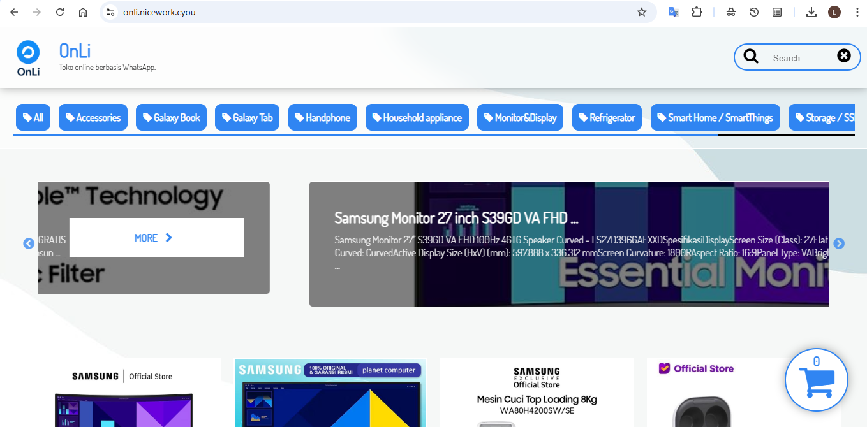Image resolution: width=867 pixels, height=427 pixels.
Task: Select the Galaxy Tab category
Action: (x=248, y=117)
